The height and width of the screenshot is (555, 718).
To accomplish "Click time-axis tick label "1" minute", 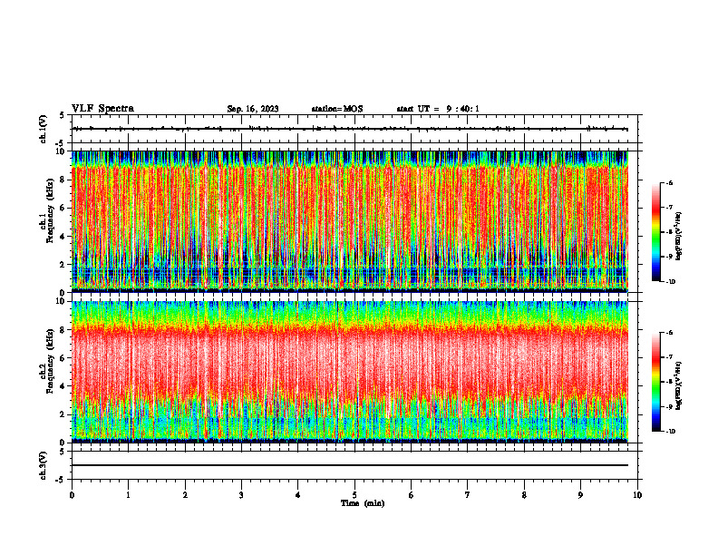I will click(x=129, y=495).
